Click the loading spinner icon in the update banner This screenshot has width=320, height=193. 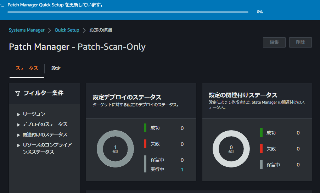2,5
